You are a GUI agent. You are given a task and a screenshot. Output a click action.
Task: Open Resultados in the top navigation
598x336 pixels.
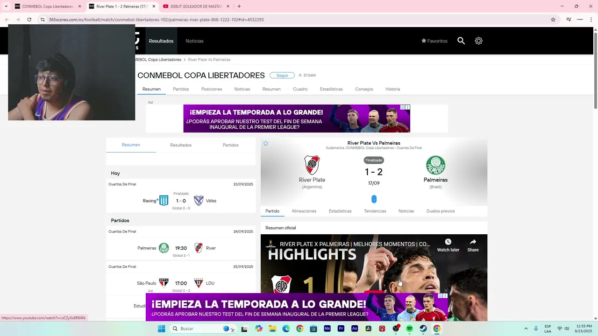(161, 41)
